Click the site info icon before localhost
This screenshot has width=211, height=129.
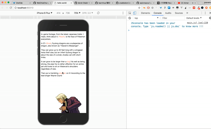[x=15, y=8]
